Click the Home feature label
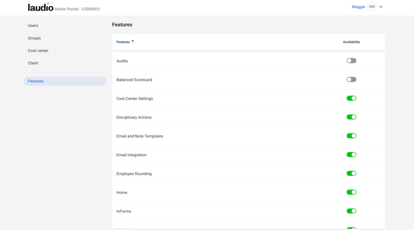Image resolution: width=414 pixels, height=230 pixels. point(122,192)
